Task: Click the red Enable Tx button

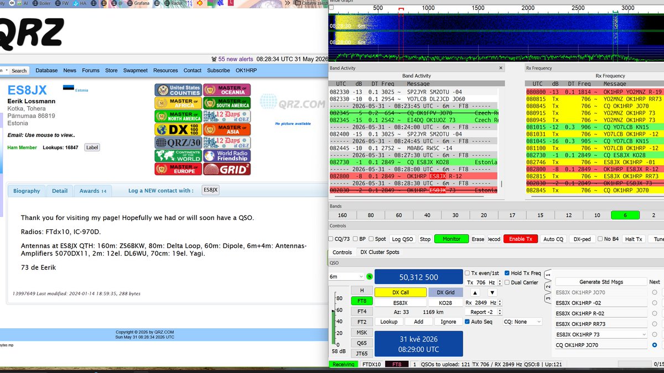Action: pyautogui.click(x=520, y=239)
